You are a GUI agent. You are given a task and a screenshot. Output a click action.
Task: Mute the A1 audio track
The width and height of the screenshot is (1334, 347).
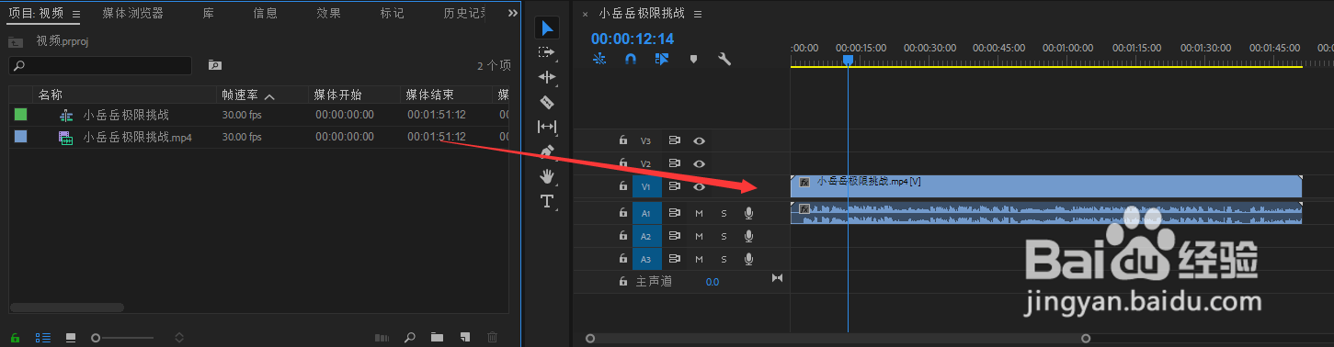(699, 213)
